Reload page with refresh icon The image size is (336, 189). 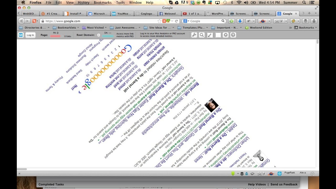[x=176, y=21]
